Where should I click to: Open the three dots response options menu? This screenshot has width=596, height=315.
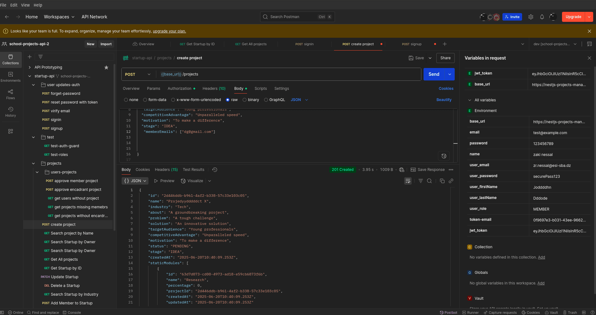pos(451,170)
